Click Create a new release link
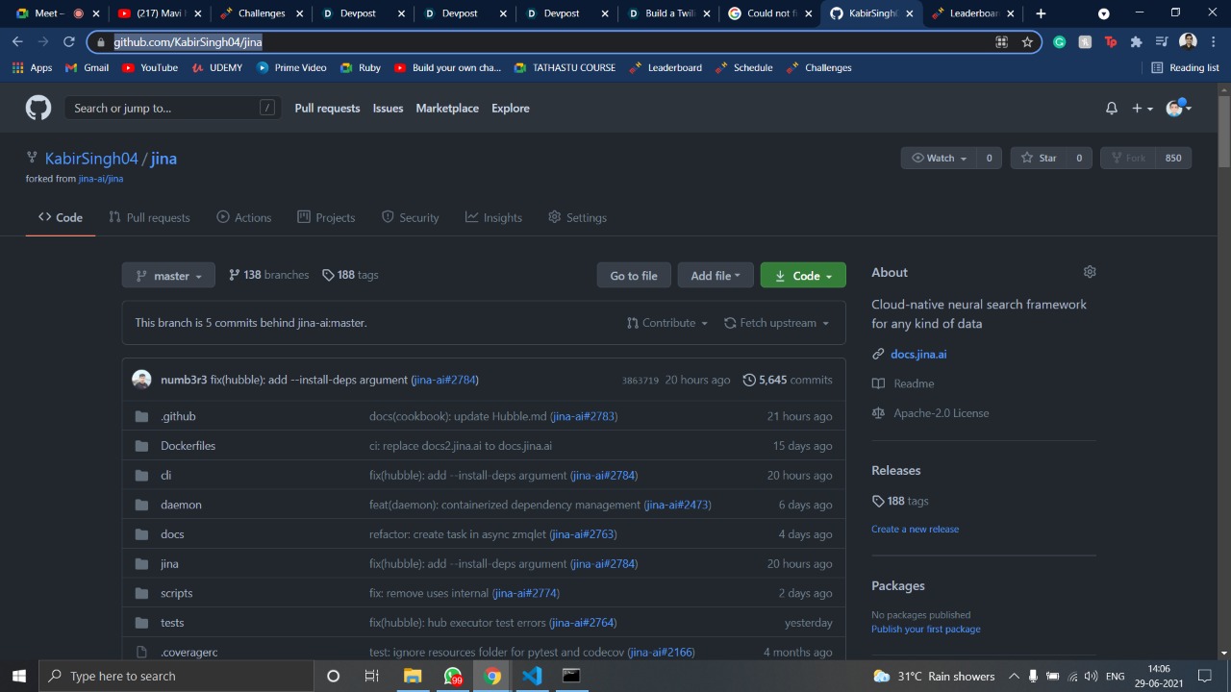Image resolution: width=1231 pixels, height=692 pixels. point(915,529)
